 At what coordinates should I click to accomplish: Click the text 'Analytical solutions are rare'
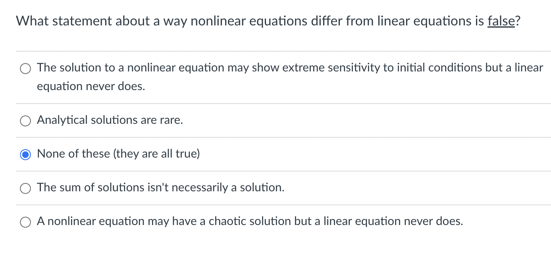110,120
